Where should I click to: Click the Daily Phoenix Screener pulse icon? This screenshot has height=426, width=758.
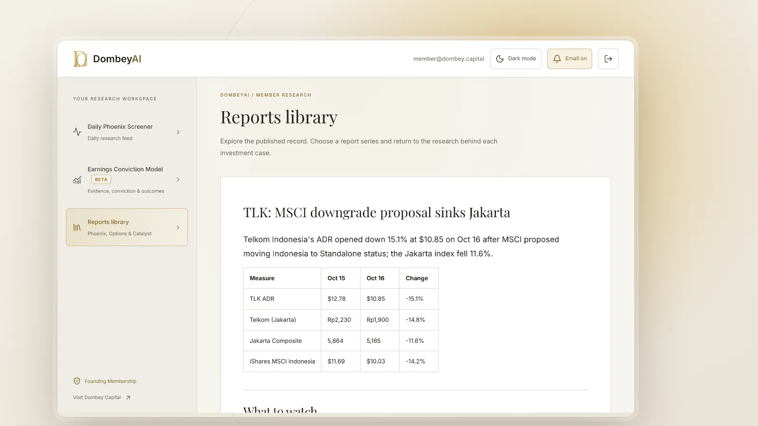77,132
